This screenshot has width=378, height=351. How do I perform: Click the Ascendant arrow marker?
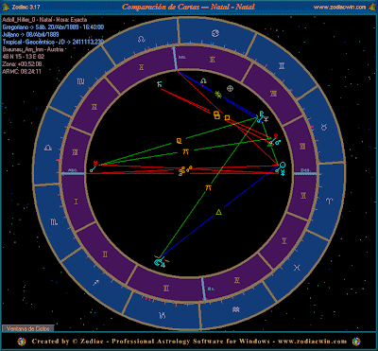click(x=73, y=173)
